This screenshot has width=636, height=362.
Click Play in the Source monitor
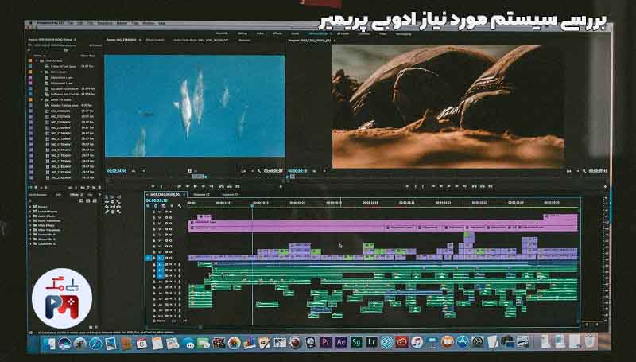pyautogui.click(x=195, y=186)
